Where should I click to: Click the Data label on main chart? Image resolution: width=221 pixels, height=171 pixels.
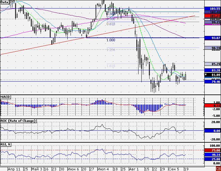[x=5, y=2]
